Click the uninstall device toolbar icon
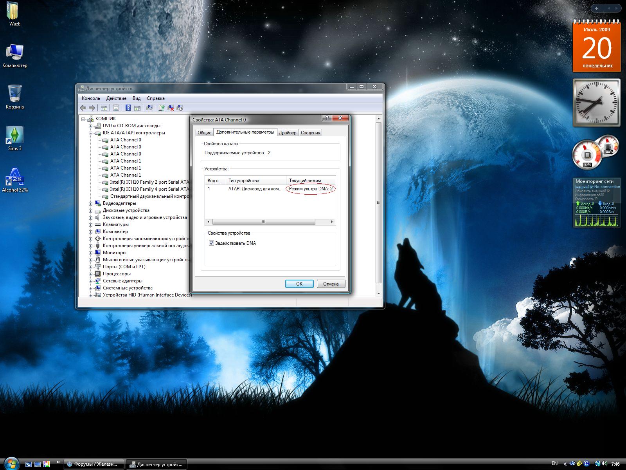The width and height of the screenshot is (626, 470). pos(171,108)
